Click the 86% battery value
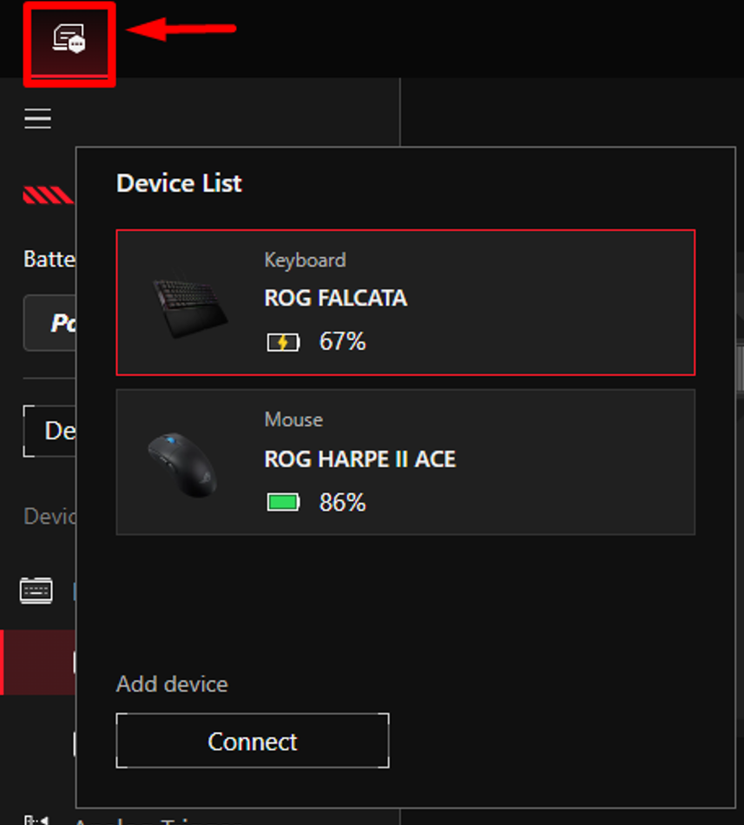The width and height of the screenshot is (744, 825). coord(342,503)
